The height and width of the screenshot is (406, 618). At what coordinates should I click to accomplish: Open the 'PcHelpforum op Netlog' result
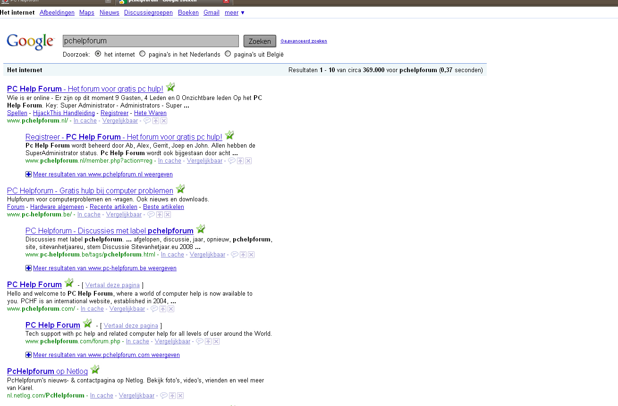coord(47,372)
